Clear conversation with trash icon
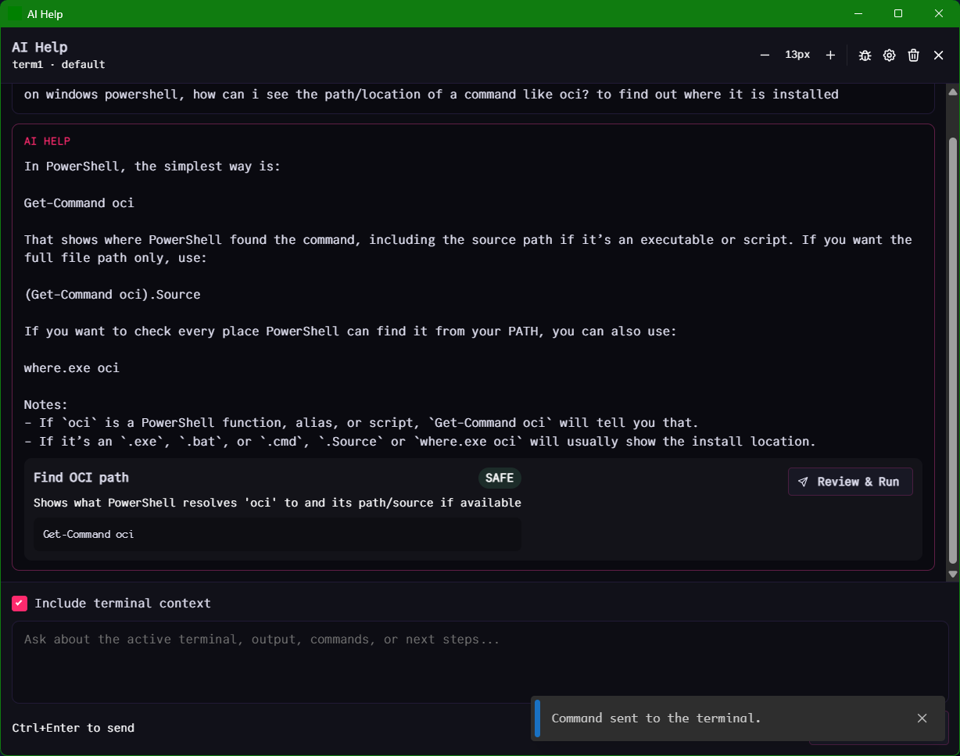960x756 pixels. [913, 55]
